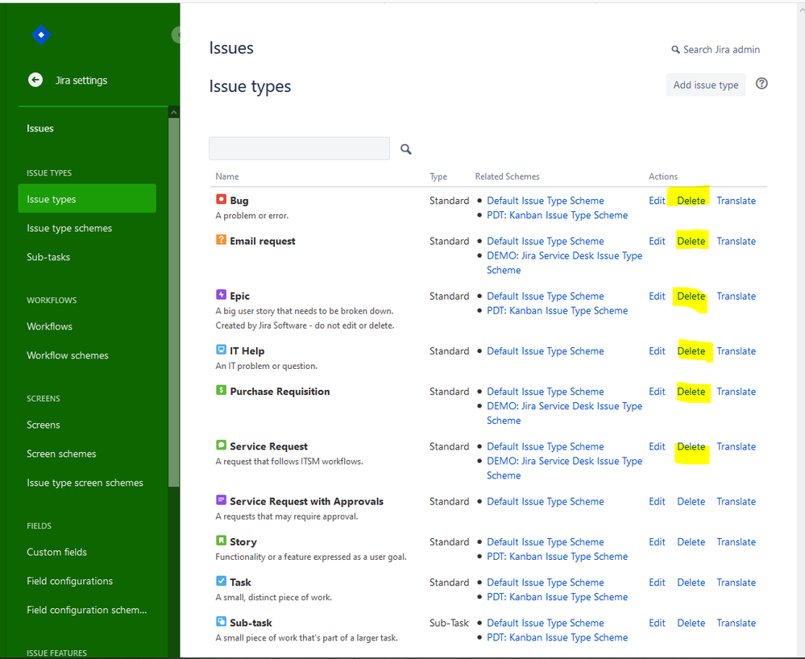
Task: Delete the Service Request issue type
Action: [x=691, y=446]
